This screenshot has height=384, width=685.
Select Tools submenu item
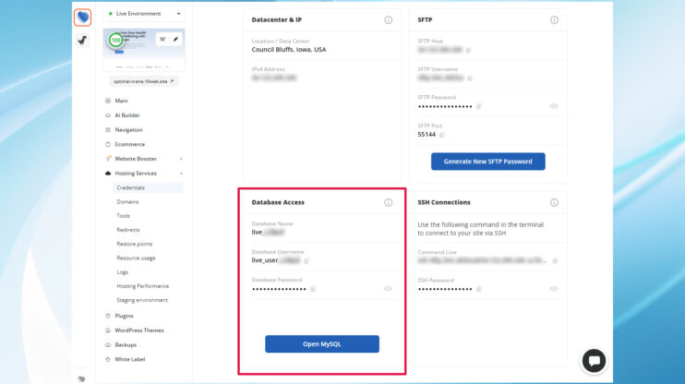123,216
